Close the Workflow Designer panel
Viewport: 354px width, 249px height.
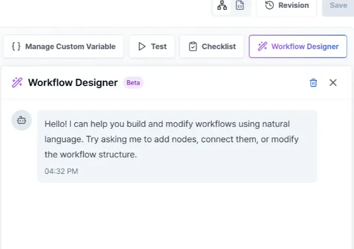(x=333, y=83)
